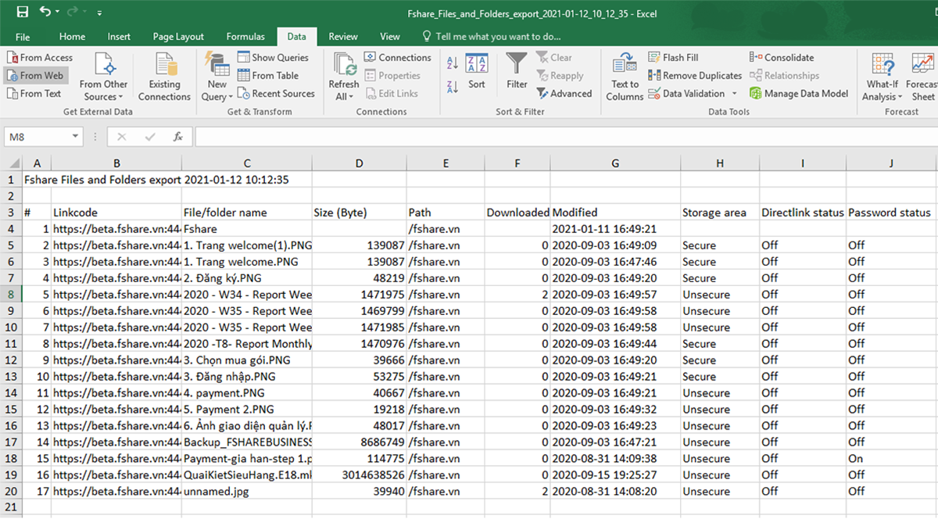938x519 pixels.
Task: Click the Advanced filter button
Action: [564, 94]
